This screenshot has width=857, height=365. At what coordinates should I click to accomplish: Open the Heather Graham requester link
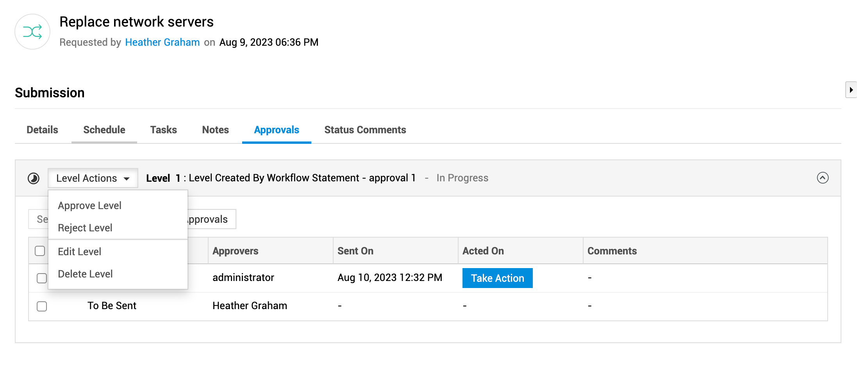click(x=162, y=42)
